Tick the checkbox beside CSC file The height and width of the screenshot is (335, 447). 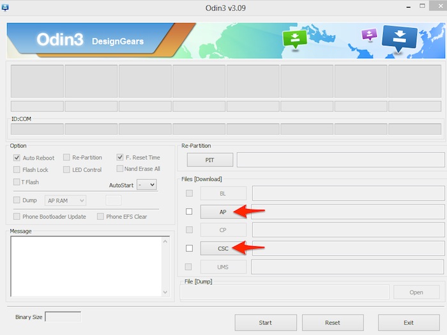188,248
